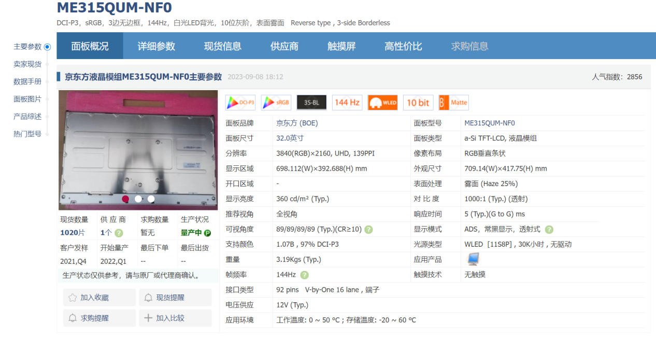Jump to 卖家现货 in the side navigation
This screenshot has width=656, height=338.
pos(27,64)
